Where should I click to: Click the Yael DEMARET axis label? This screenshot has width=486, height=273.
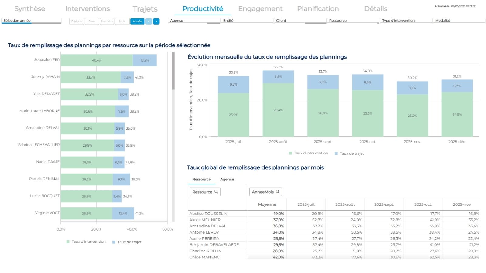click(x=46, y=94)
